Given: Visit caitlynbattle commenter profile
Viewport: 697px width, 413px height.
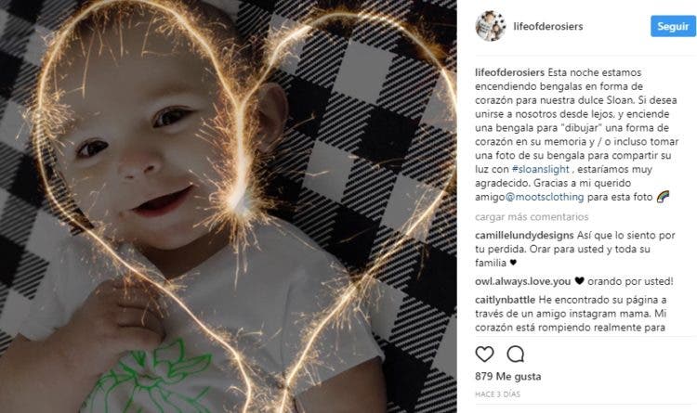Looking at the screenshot, I should tap(505, 300).
